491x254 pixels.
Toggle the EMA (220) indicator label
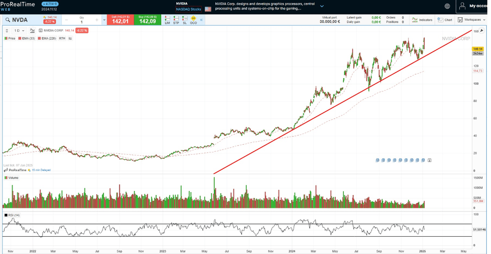[48, 38]
